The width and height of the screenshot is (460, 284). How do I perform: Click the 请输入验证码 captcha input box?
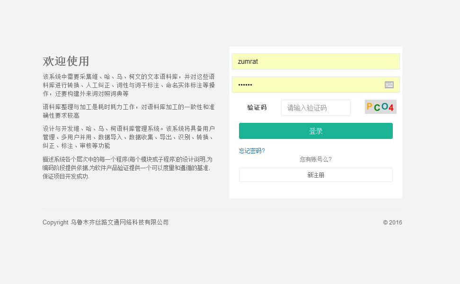point(316,108)
